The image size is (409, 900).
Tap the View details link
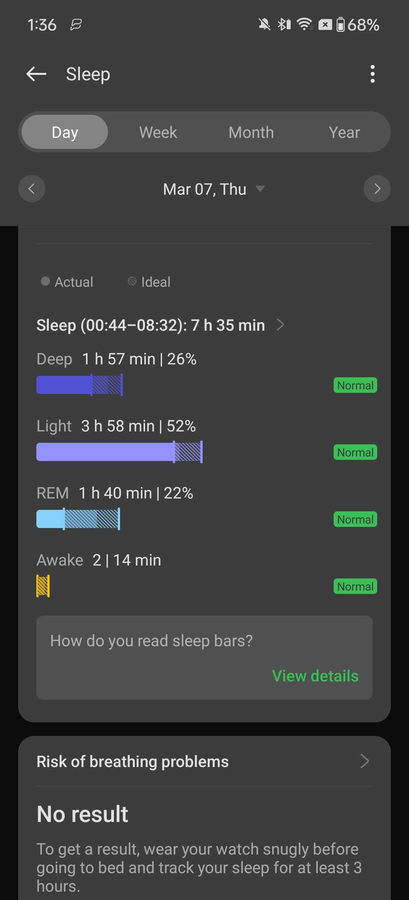pyautogui.click(x=315, y=676)
